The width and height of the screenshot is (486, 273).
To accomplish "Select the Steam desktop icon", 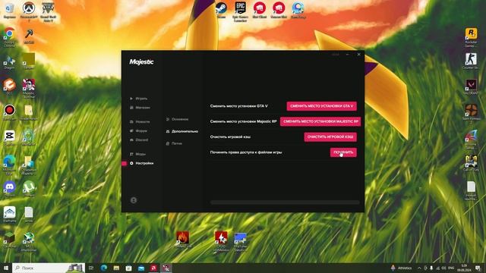I will (x=221, y=10).
